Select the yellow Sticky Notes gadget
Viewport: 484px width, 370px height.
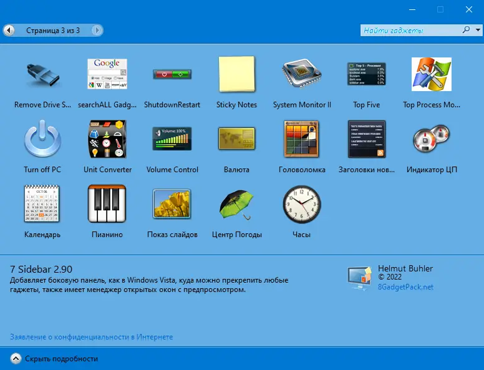point(237,74)
